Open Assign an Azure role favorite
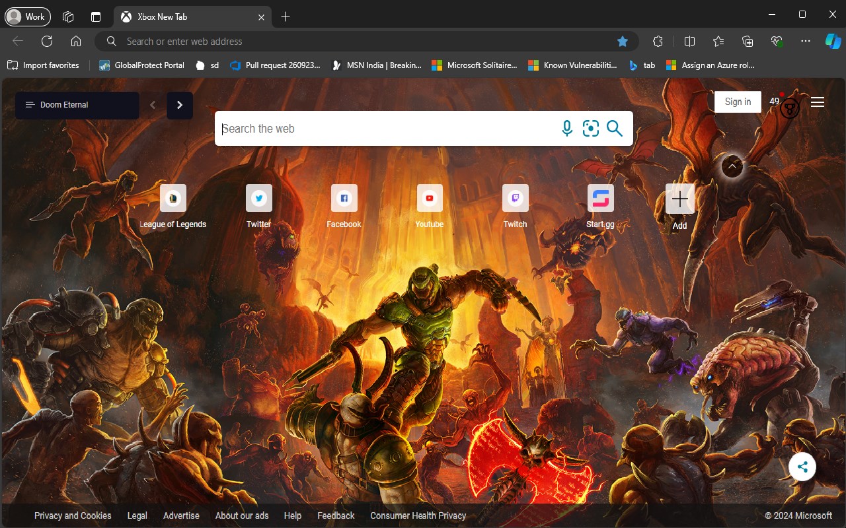The width and height of the screenshot is (846, 528). coord(710,65)
